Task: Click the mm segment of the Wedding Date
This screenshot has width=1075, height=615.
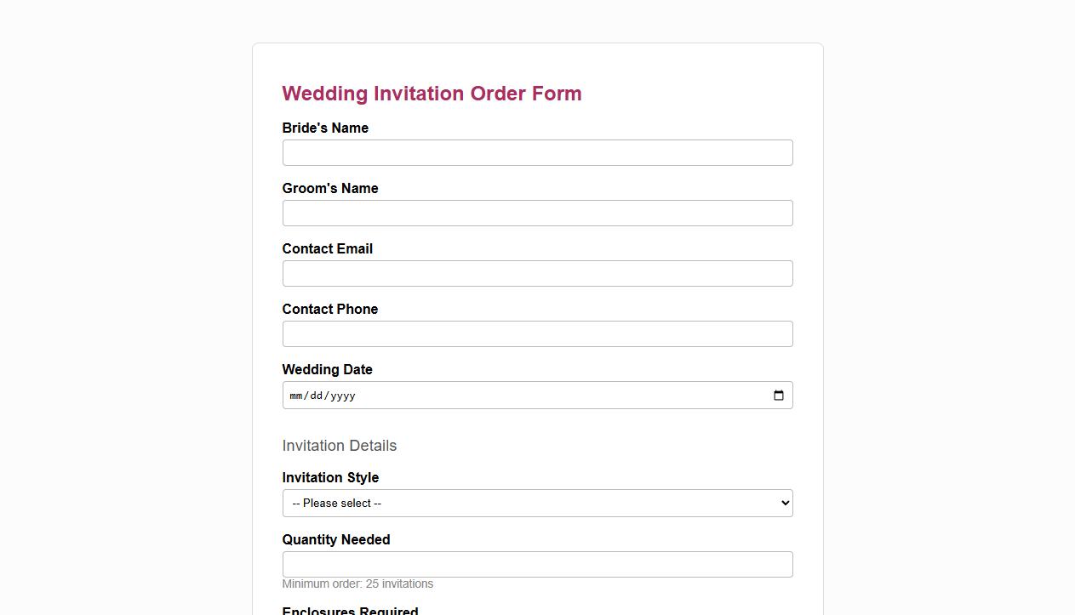Action: click(x=295, y=396)
